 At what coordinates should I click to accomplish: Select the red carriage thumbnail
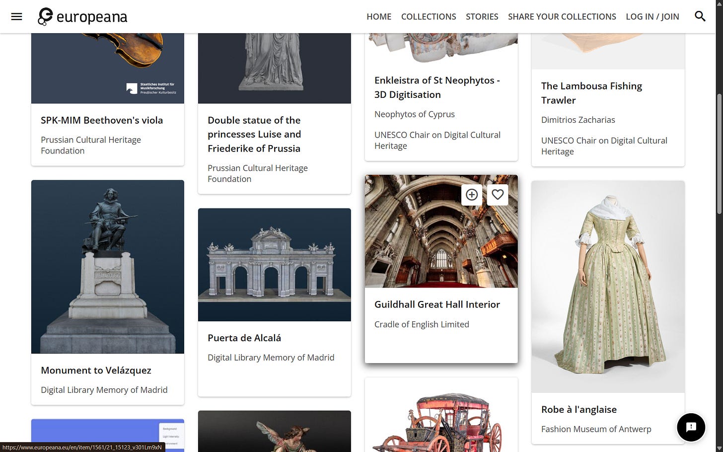pos(441,415)
